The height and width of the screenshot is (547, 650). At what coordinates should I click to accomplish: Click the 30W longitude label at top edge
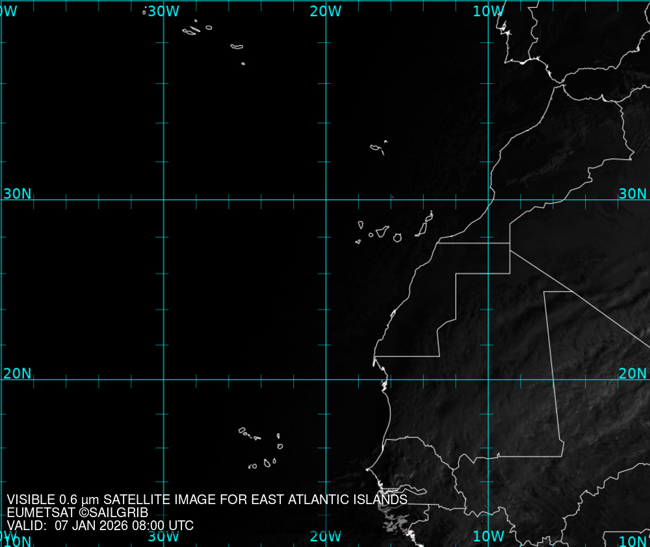tap(162, 11)
